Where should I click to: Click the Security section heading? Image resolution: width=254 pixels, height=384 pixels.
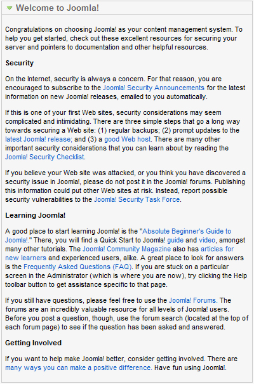tap(19, 63)
